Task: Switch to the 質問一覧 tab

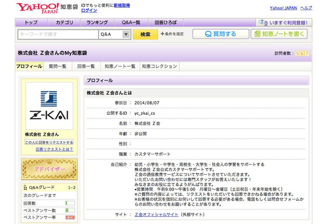Action: pyautogui.click(x=57, y=66)
